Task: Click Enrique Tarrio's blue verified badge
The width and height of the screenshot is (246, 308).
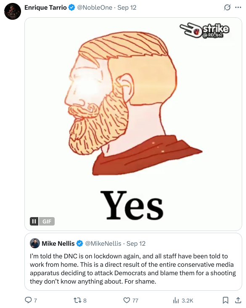Action: pos(71,8)
